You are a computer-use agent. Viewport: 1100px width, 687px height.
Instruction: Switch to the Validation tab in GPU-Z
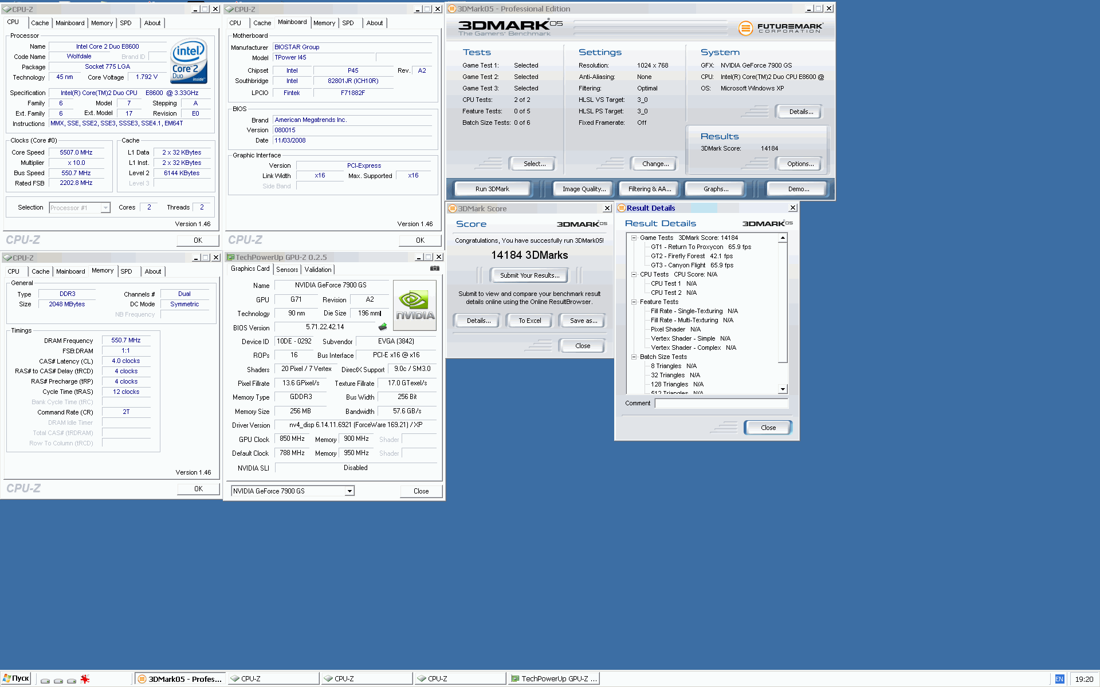pyautogui.click(x=318, y=270)
